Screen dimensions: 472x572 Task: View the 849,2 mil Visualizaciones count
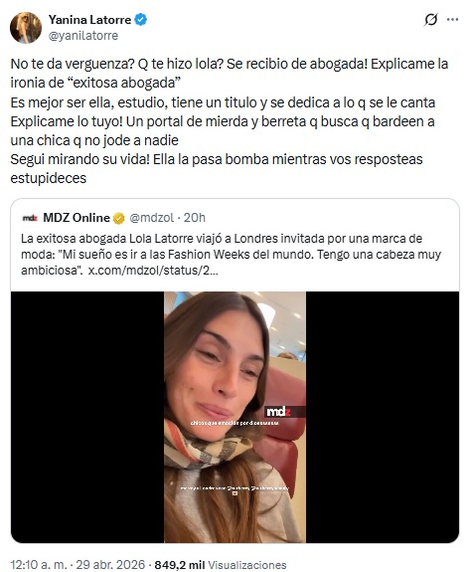(221, 565)
